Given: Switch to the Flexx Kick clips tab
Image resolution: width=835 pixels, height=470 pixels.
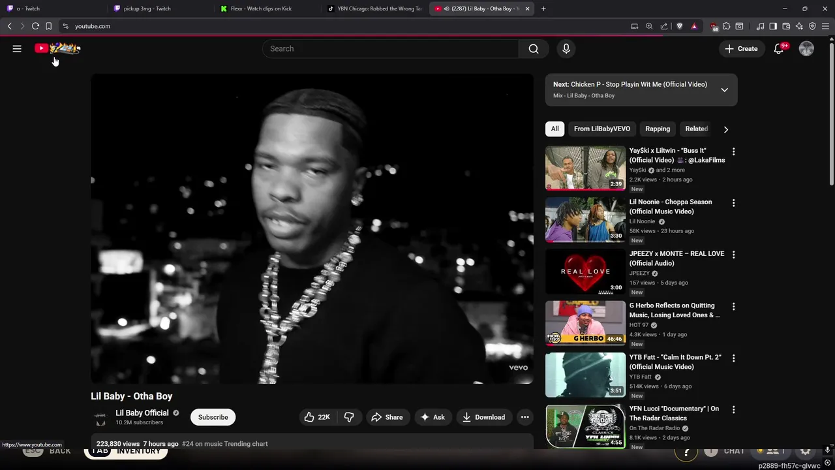Looking at the screenshot, I should pos(267,8).
